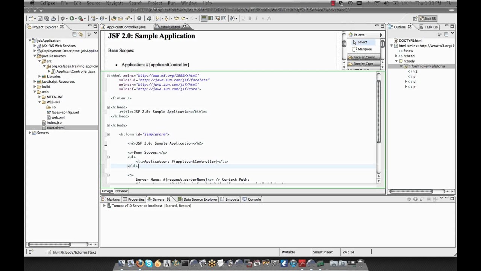Expand the Palette flyout arrow
Viewport: 481px width, 271px height.
pos(381,35)
